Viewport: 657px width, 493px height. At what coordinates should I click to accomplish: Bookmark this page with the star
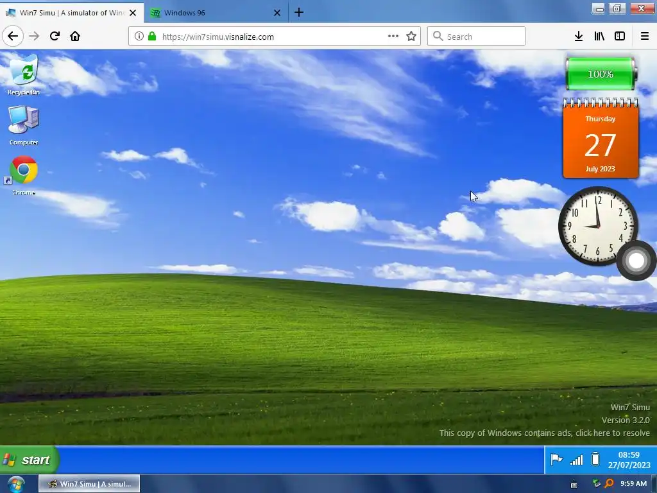pos(411,36)
